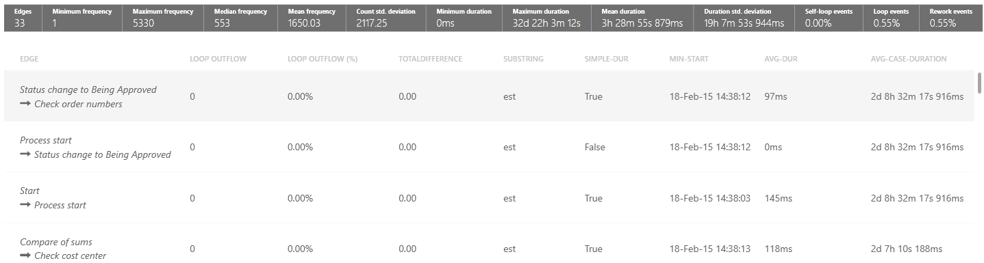
Task: Click the AVG-CASE-DURATION column header
Action: tap(909, 59)
